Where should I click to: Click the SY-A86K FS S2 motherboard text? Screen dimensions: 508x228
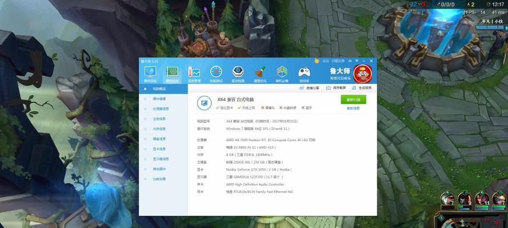(251, 147)
